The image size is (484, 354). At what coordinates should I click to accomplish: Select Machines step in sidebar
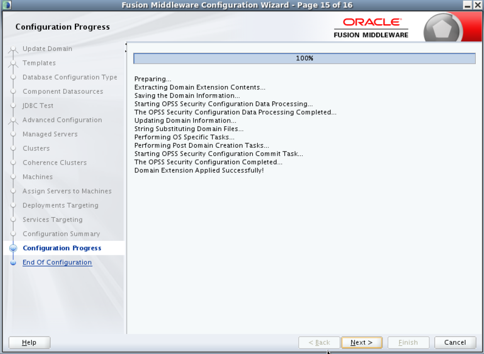click(x=37, y=177)
